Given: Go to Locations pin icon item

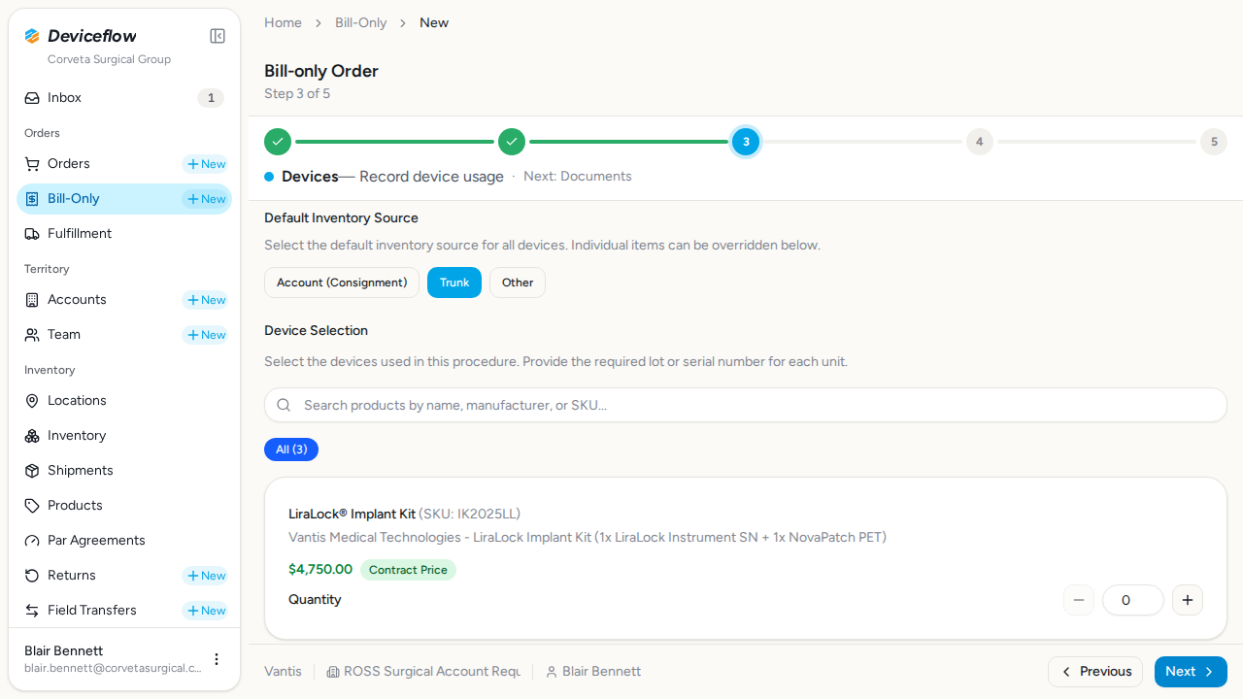Looking at the screenshot, I should click(x=124, y=401).
